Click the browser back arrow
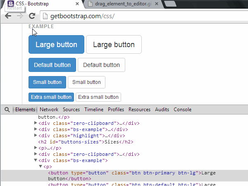 click(x=8, y=16)
